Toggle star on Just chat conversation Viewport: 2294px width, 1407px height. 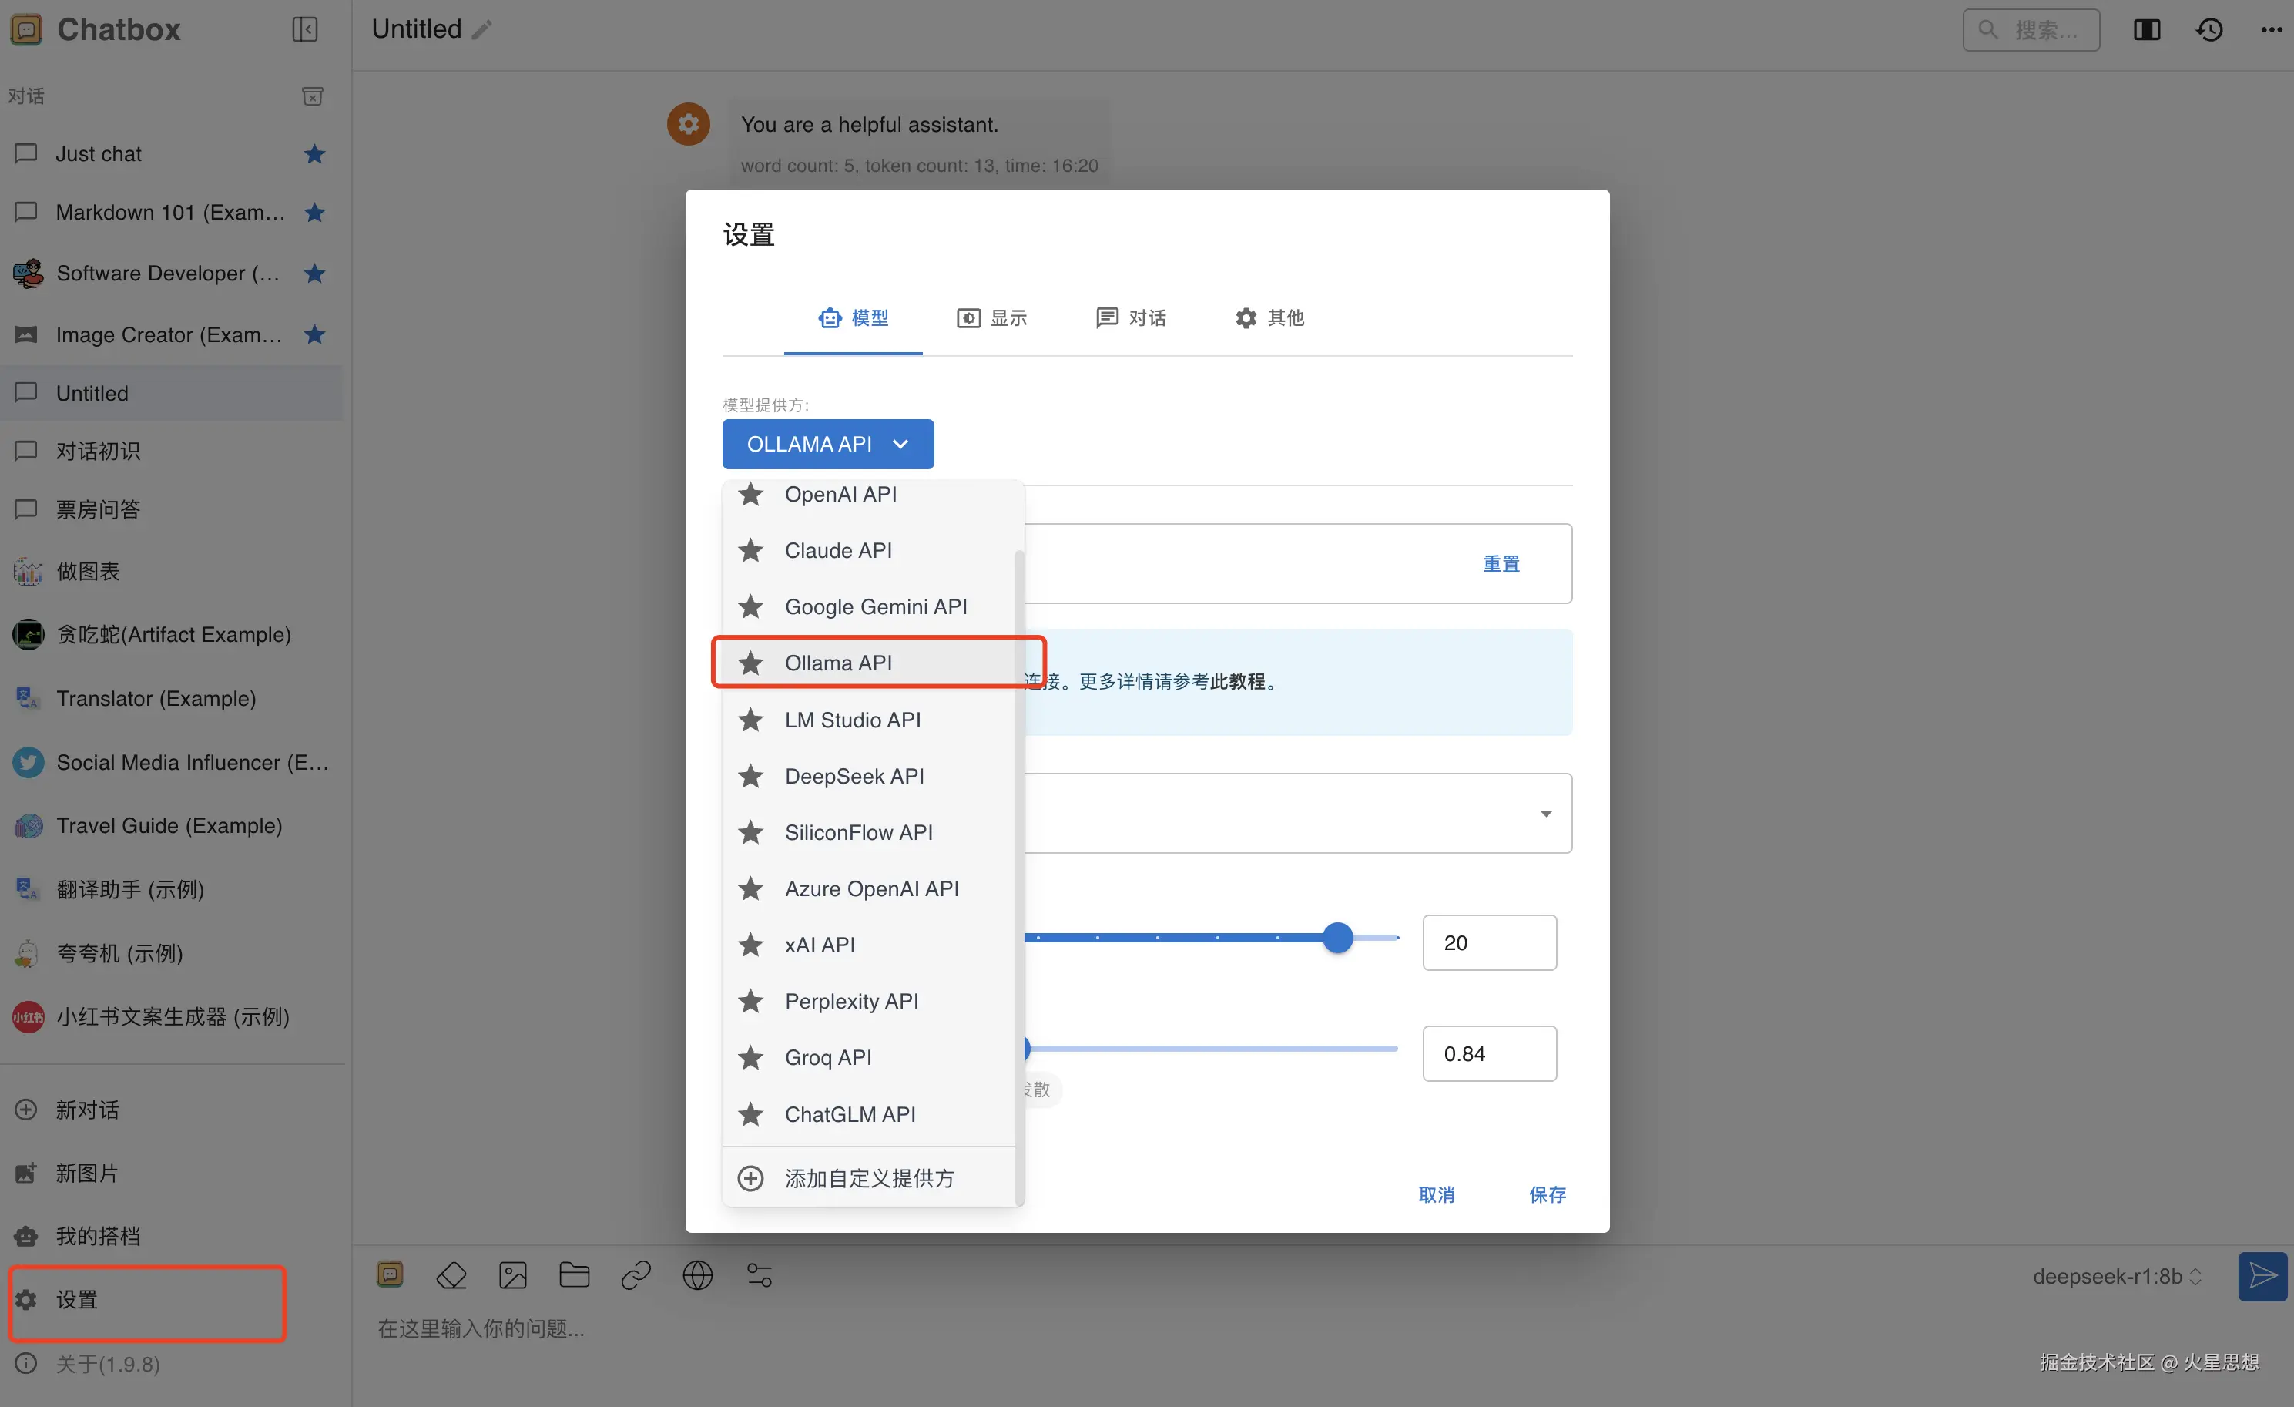315,153
